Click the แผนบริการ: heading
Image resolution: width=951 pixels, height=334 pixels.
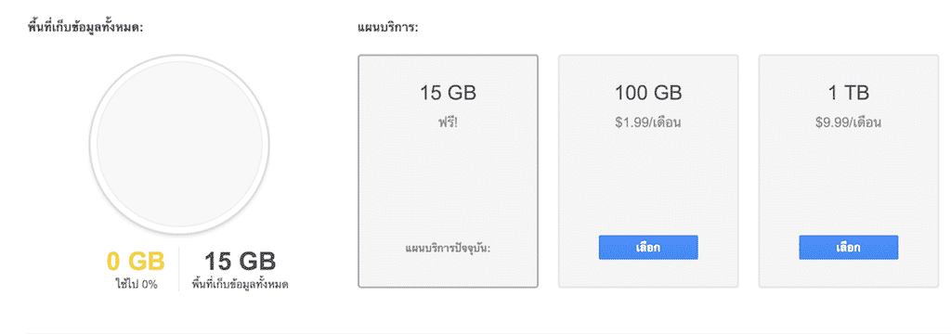click(389, 28)
